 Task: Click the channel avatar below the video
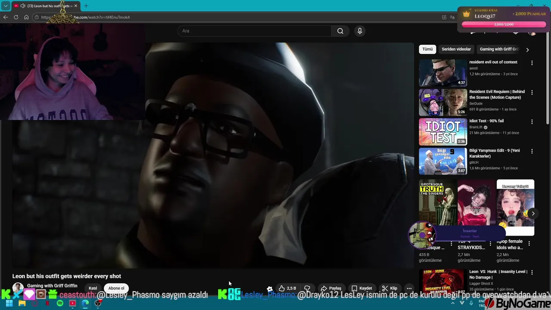pyautogui.click(x=18, y=288)
